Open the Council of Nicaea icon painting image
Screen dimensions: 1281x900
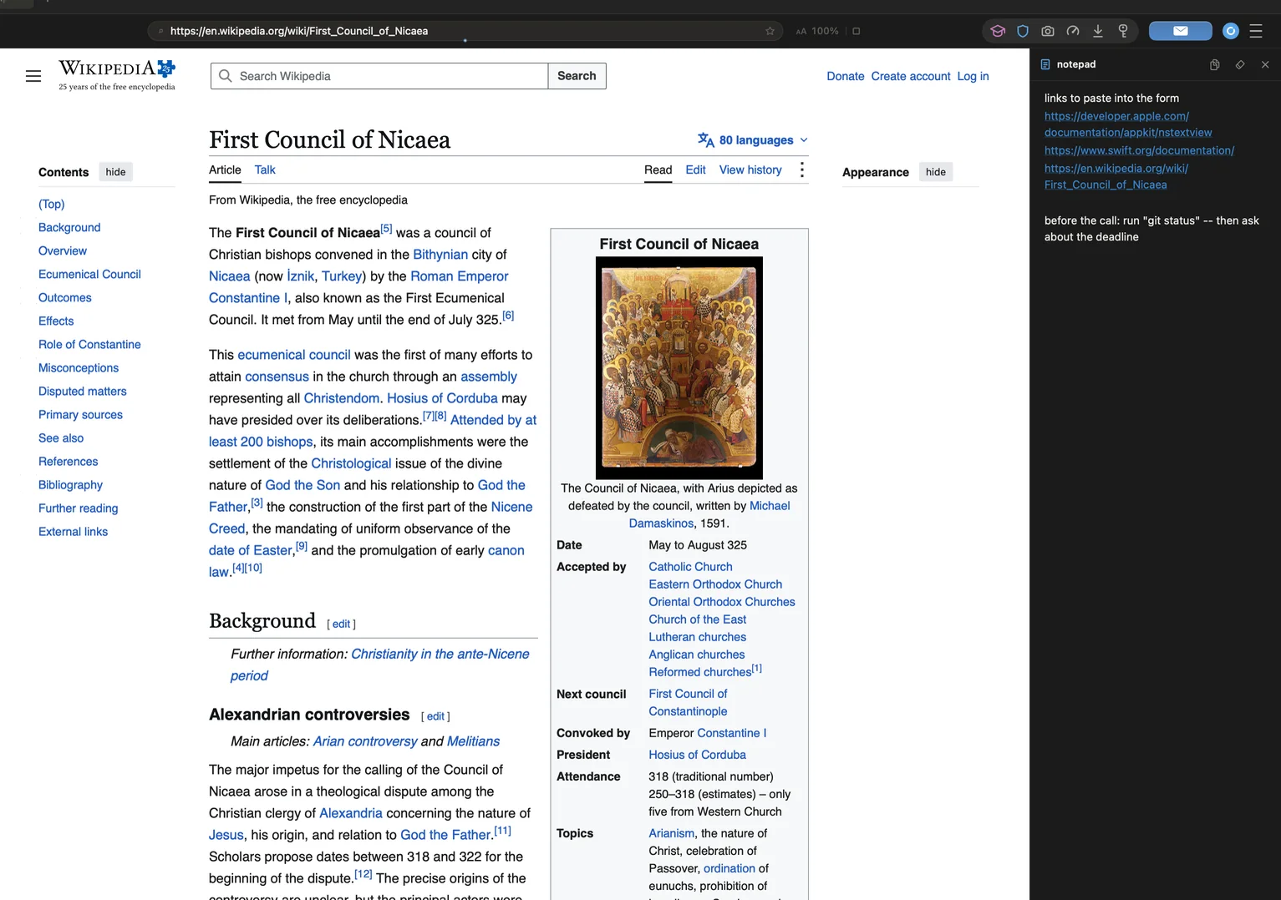coord(679,367)
